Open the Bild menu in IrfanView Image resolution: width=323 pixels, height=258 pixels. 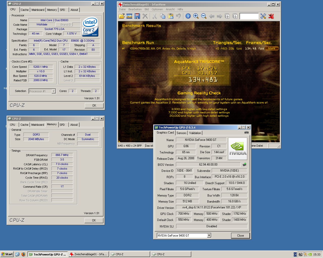[x=147, y=9]
